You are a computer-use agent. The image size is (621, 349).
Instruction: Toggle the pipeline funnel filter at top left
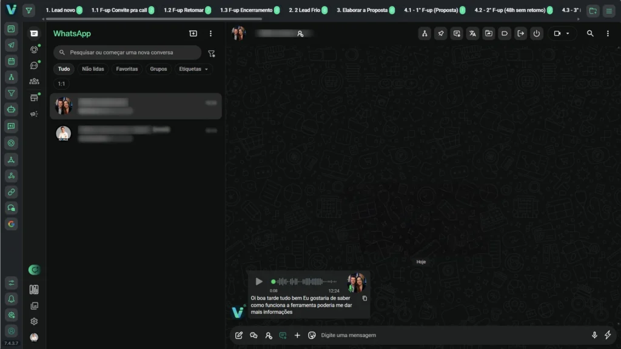(x=29, y=10)
